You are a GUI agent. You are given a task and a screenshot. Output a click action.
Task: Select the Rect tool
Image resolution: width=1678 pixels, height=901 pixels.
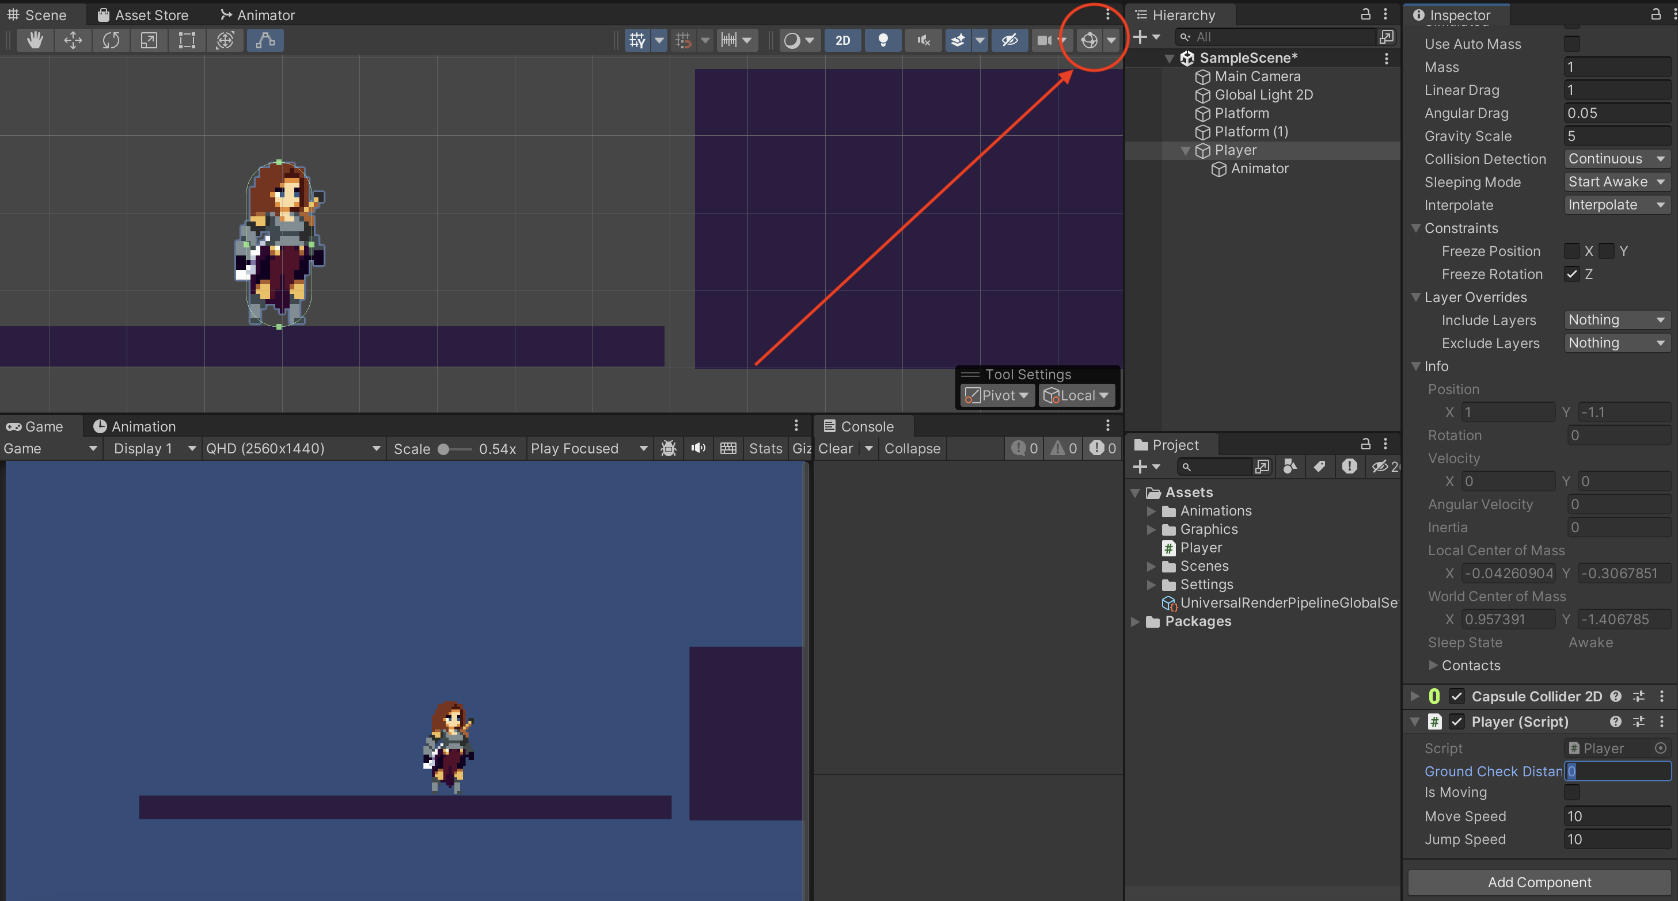[x=187, y=40]
